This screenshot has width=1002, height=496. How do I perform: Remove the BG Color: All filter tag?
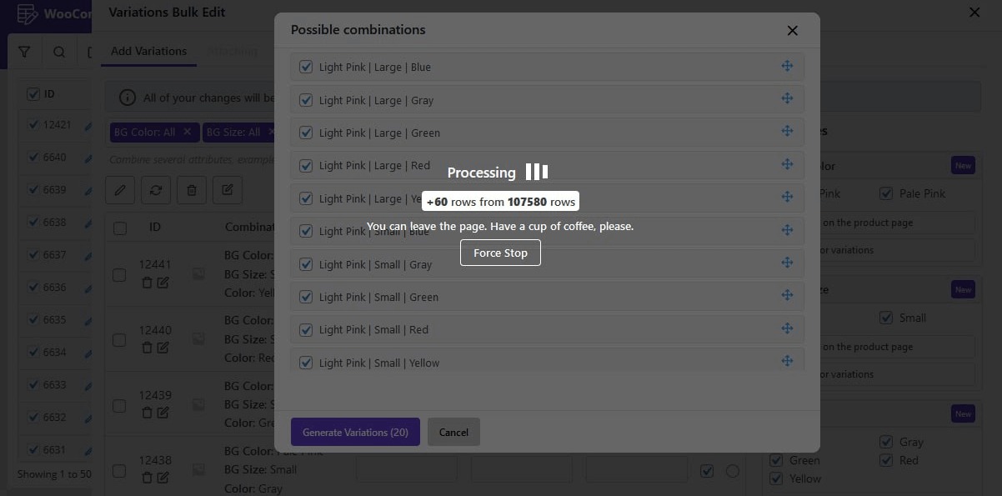point(187,132)
